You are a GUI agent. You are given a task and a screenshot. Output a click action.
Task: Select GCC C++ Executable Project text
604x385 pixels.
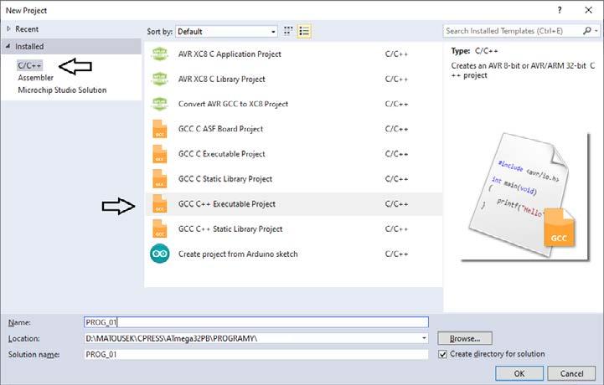[x=226, y=204]
